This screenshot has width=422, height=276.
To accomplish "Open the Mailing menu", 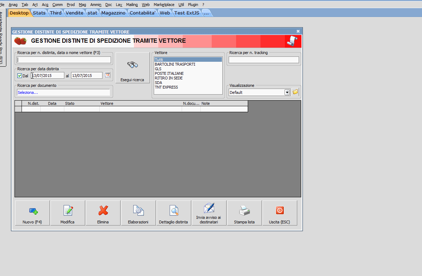I will coord(132,5).
